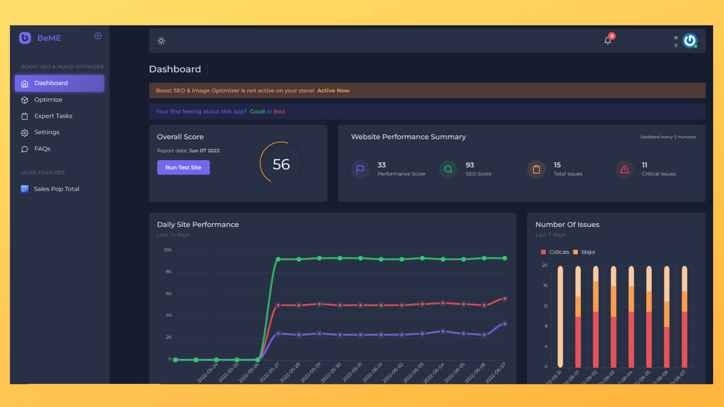
Task: Click the FAQs chat bubble icon
Action: tap(24, 149)
